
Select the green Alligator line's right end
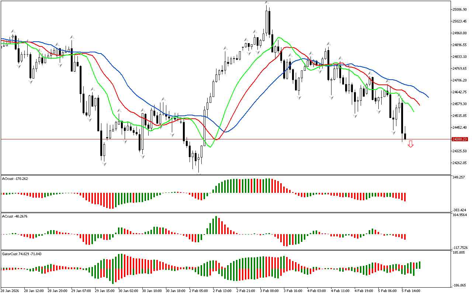(x=413, y=111)
